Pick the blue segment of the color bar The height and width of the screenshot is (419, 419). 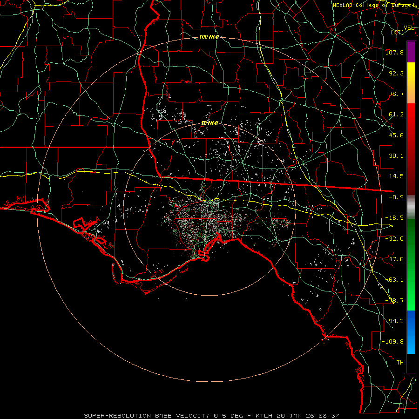(x=411, y=332)
